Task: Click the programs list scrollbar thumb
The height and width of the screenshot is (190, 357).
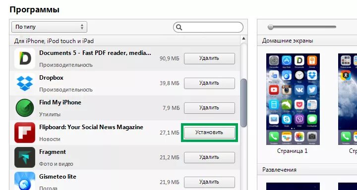Action: pos(243,103)
